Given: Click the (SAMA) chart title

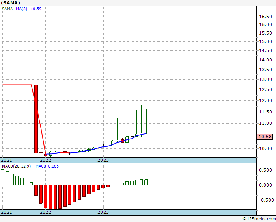Looking at the screenshot, I should click(x=11, y=3).
